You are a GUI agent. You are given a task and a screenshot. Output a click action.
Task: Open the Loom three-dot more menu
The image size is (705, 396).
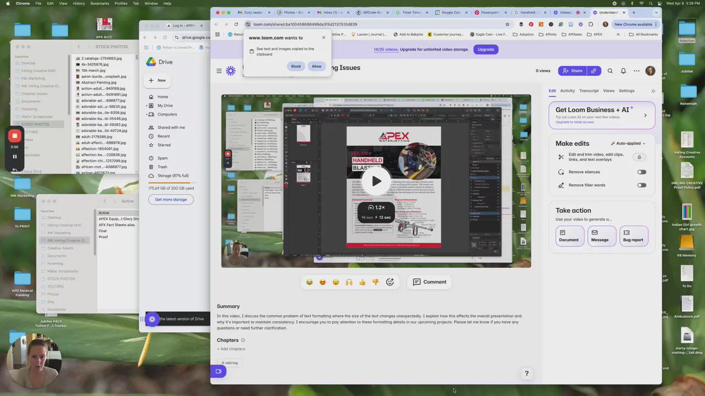click(637, 71)
